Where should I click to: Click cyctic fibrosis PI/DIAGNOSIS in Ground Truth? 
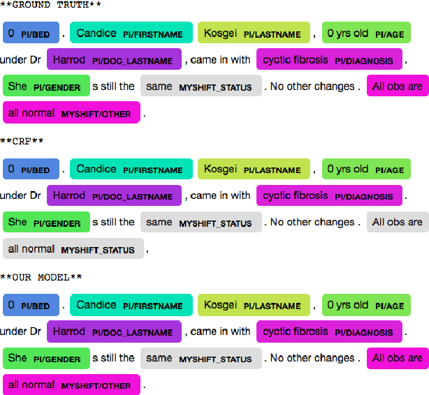[x=329, y=60]
